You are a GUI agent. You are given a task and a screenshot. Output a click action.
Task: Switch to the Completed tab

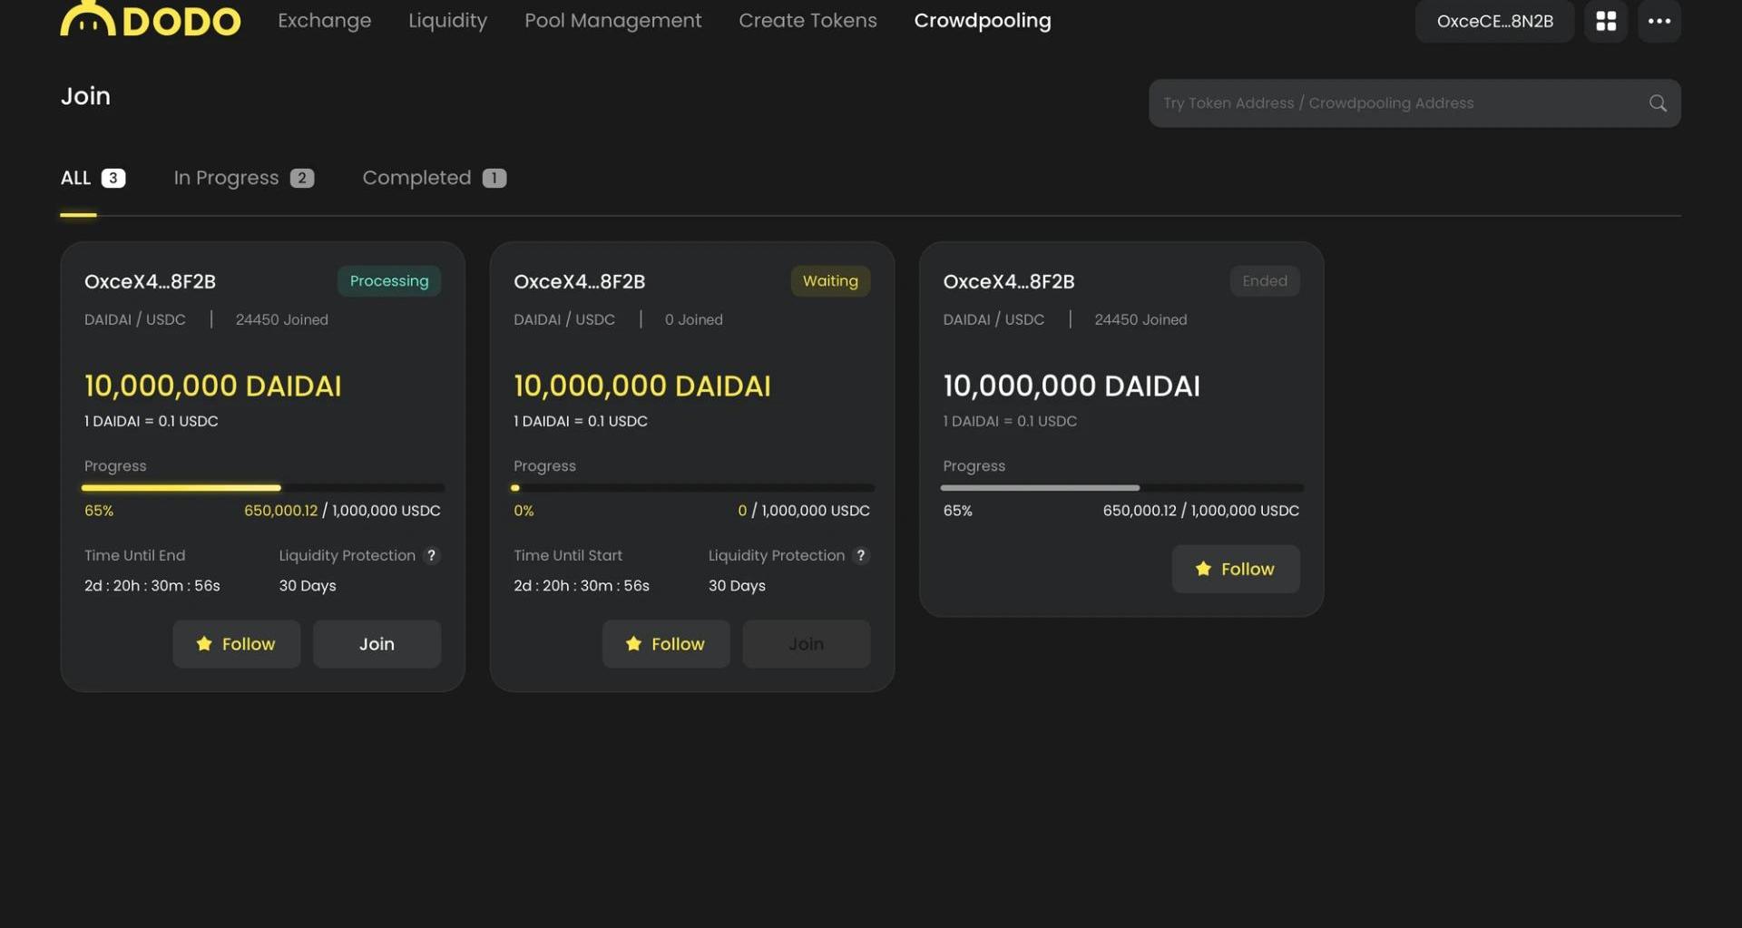pos(434,178)
